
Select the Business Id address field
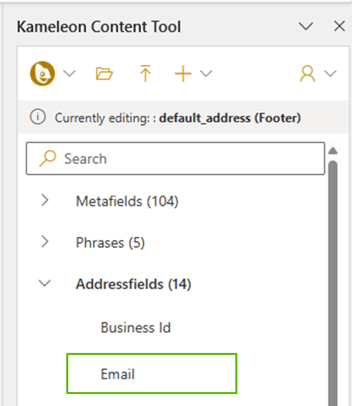pyautogui.click(x=136, y=328)
